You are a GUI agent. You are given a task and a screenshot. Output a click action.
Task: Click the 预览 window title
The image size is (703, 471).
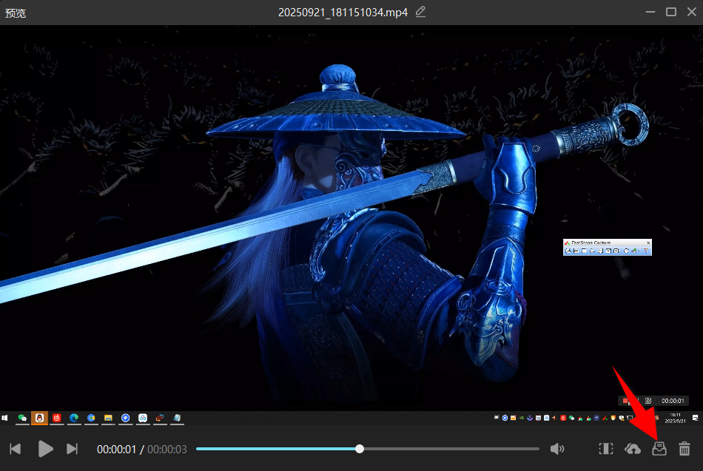pos(16,13)
